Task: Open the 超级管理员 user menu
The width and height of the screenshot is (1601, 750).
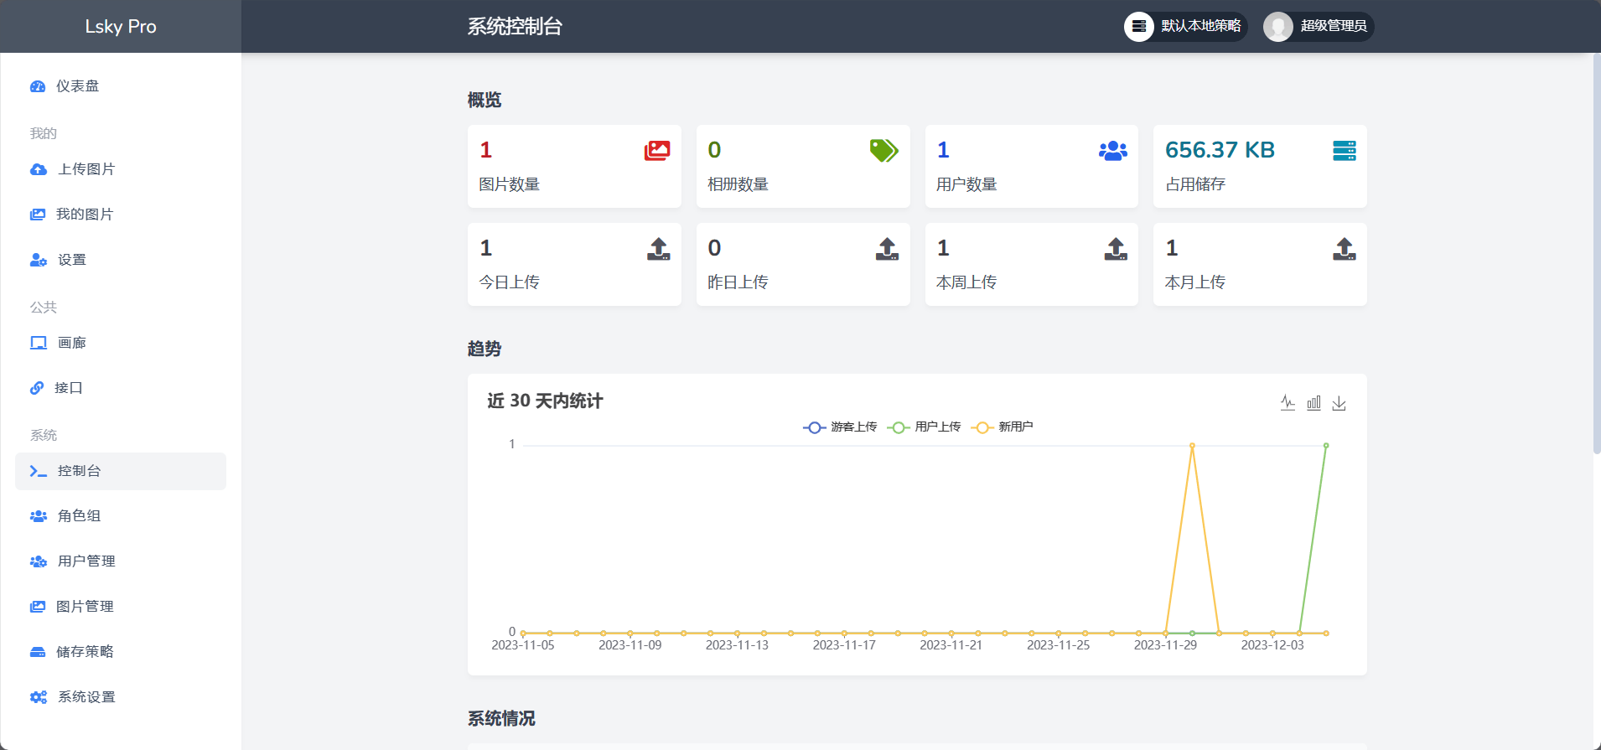Action: pos(1318,27)
